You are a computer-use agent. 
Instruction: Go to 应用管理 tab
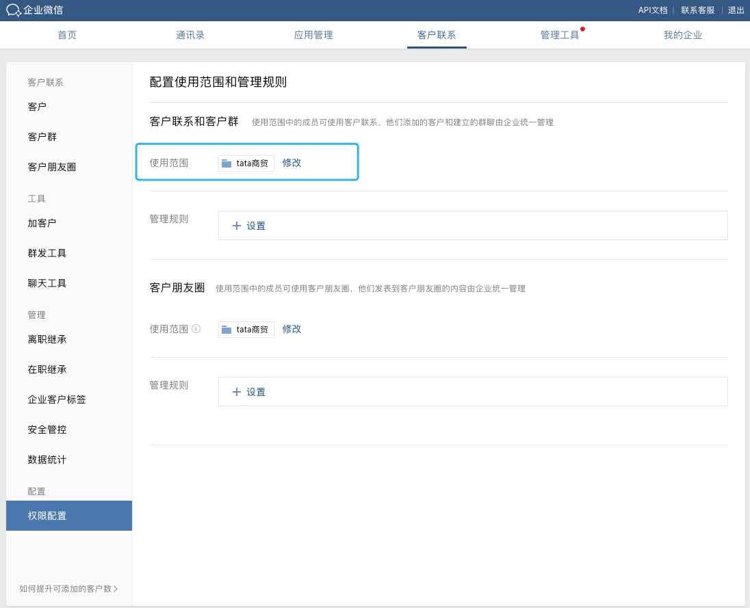pyautogui.click(x=313, y=35)
